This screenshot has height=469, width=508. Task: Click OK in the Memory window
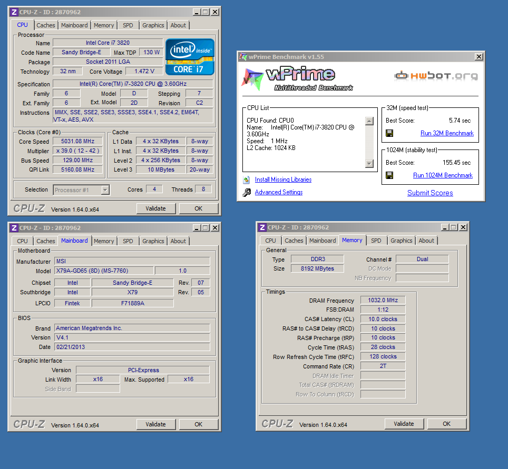tap(447, 424)
